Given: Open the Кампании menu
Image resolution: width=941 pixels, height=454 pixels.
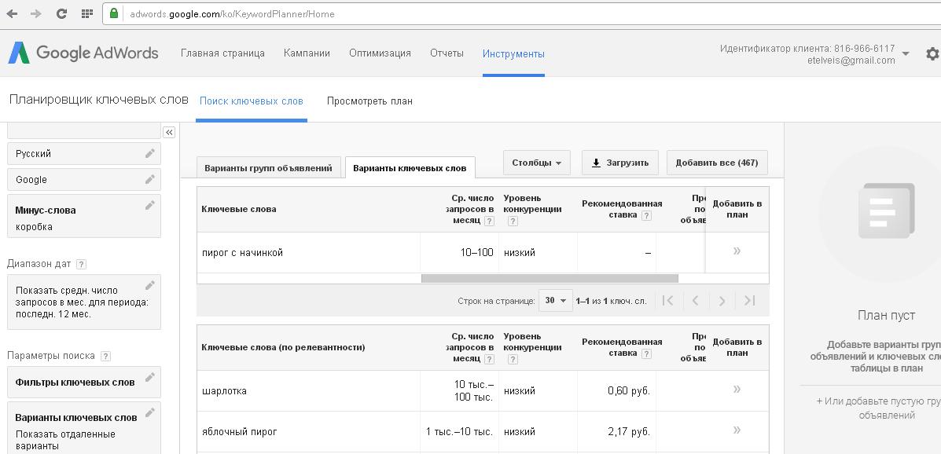Looking at the screenshot, I should (307, 53).
